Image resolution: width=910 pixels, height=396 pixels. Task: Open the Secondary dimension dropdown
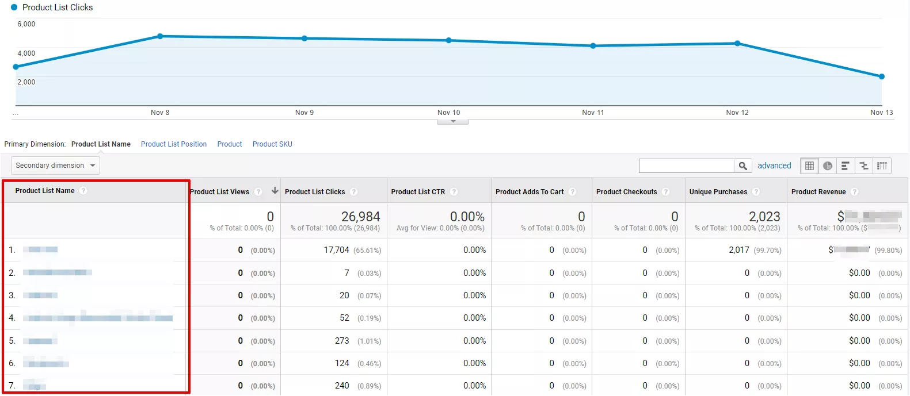(55, 166)
